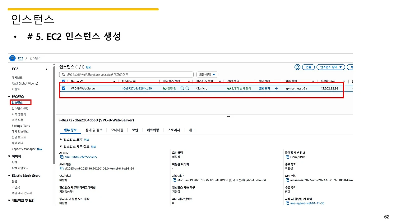This screenshot has width=398, height=223.
Task: Copy the AMI 위치 value
Action: 287,180
